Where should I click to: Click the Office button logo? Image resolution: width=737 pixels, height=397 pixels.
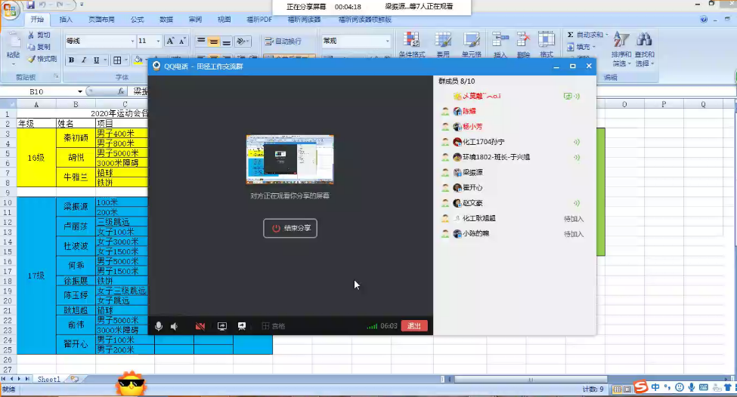point(11,9)
